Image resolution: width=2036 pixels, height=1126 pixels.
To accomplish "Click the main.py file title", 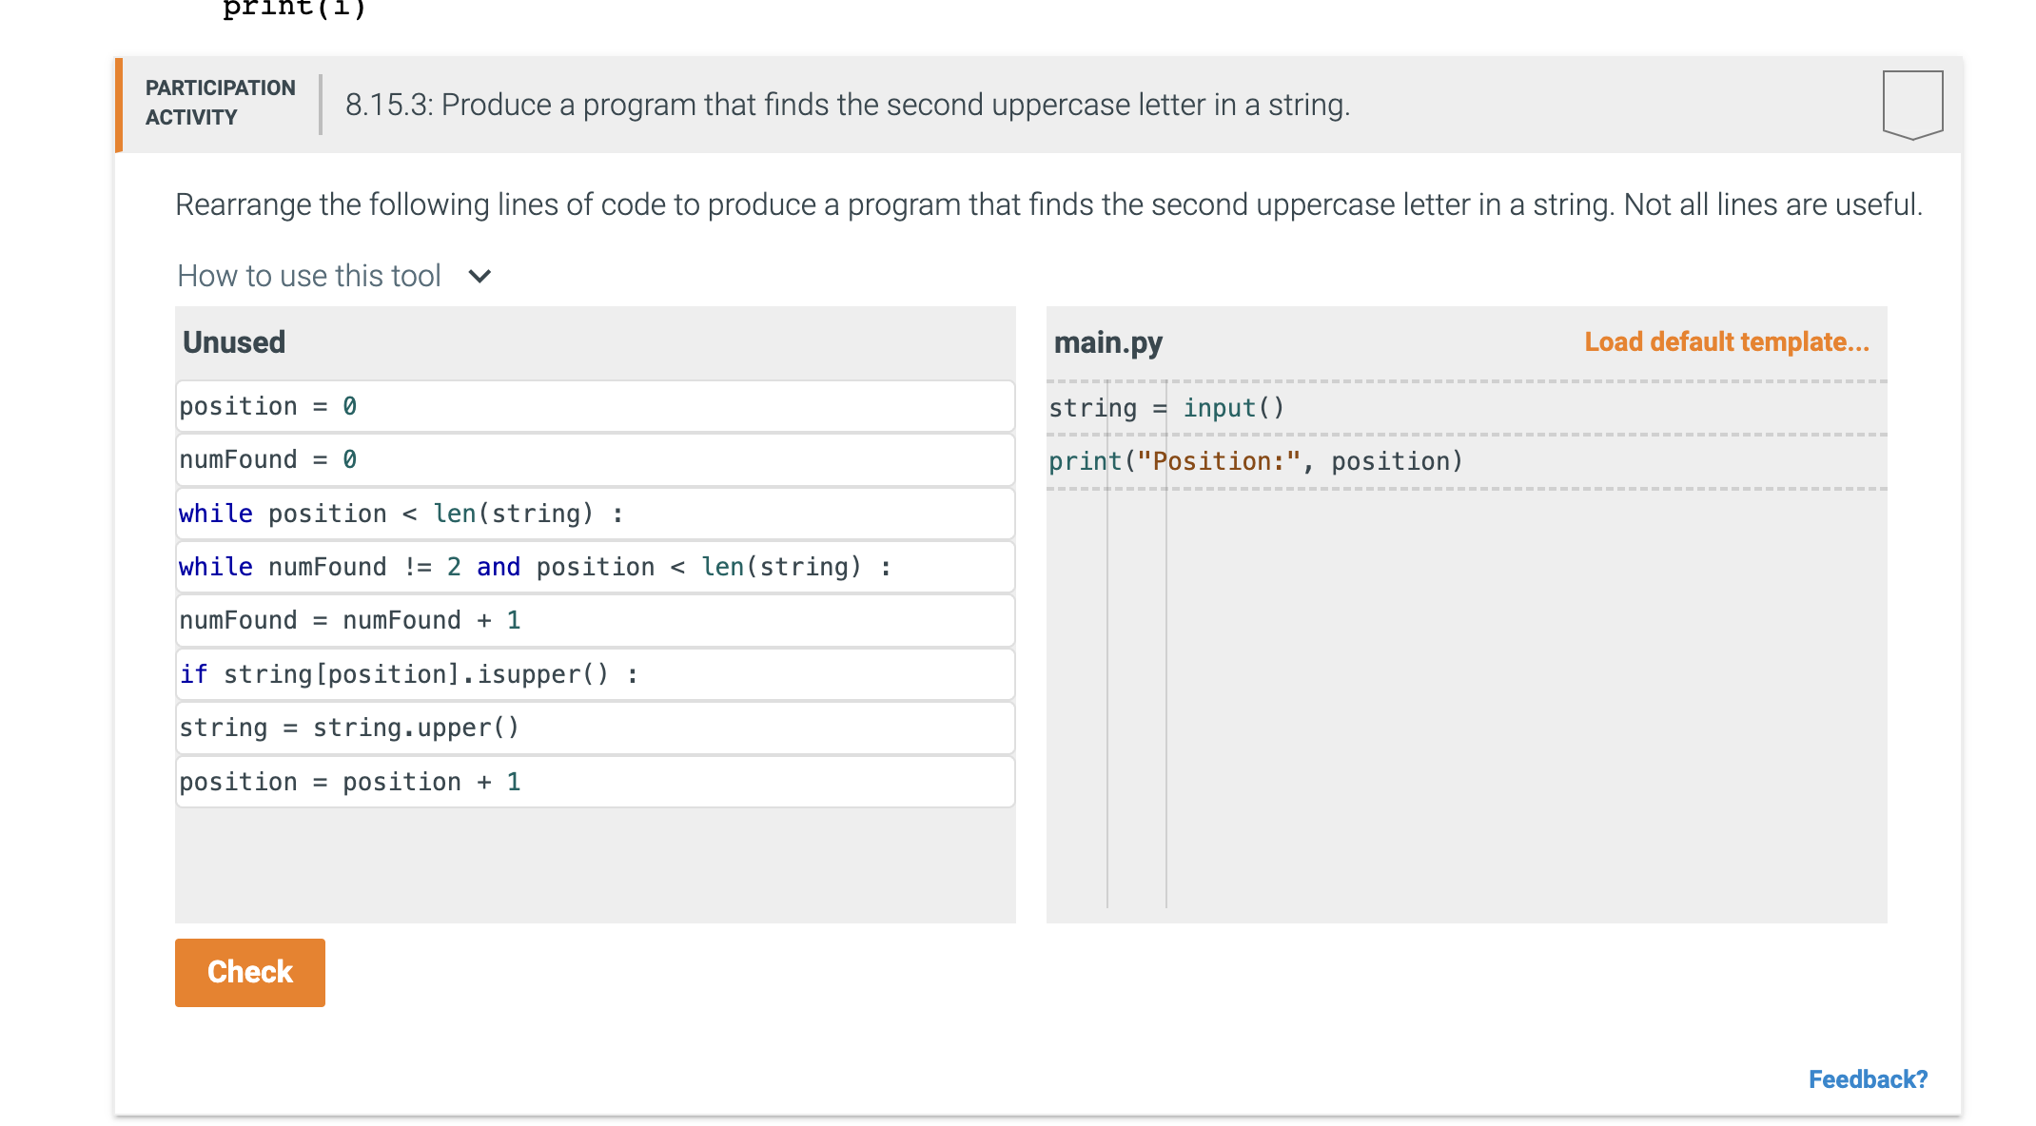I will [x=1108, y=342].
